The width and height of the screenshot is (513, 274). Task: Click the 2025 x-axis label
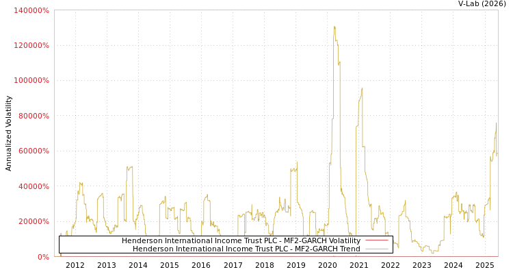(x=485, y=265)
